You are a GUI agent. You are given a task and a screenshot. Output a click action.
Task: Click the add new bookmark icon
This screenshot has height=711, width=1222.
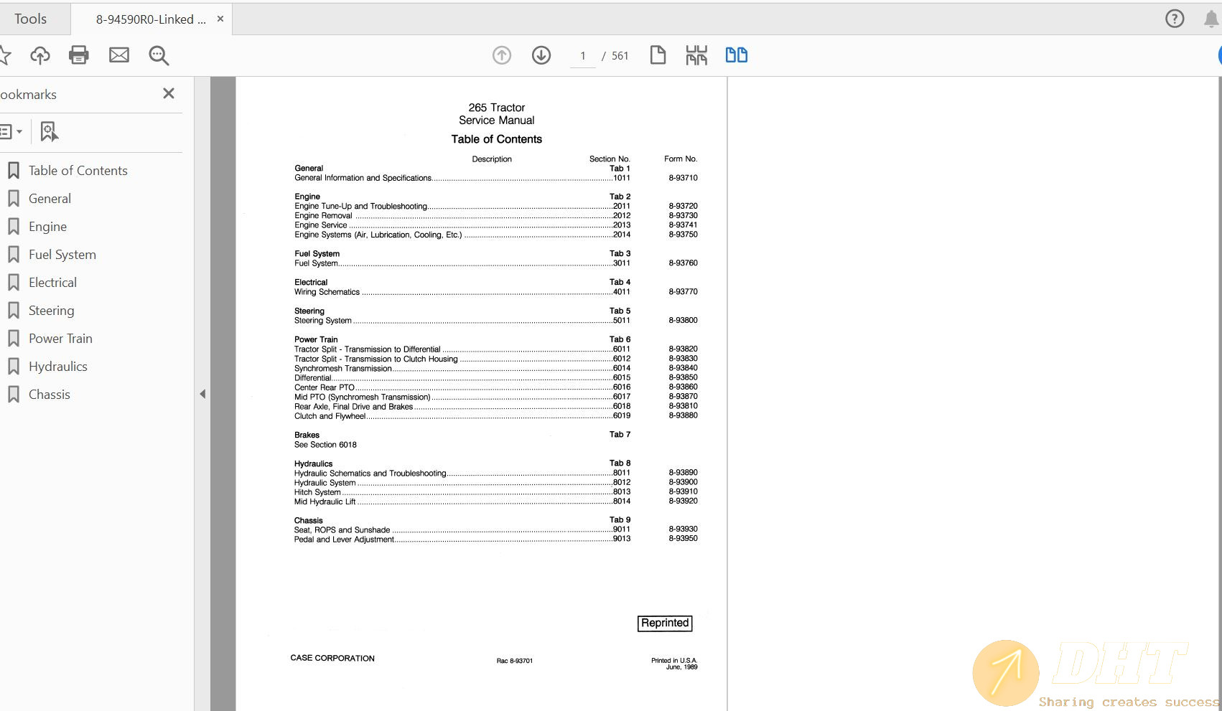tap(49, 131)
